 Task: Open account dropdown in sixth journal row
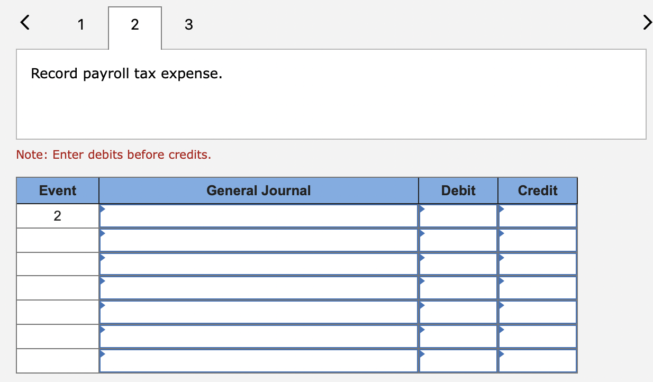[x=259, y=336]
